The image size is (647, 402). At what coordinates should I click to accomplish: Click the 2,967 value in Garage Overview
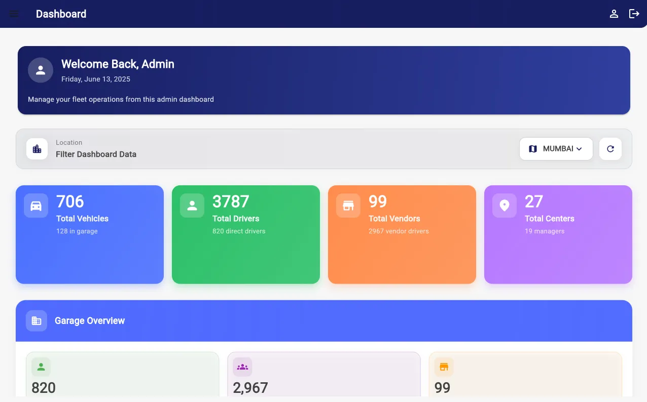(250, 388)
